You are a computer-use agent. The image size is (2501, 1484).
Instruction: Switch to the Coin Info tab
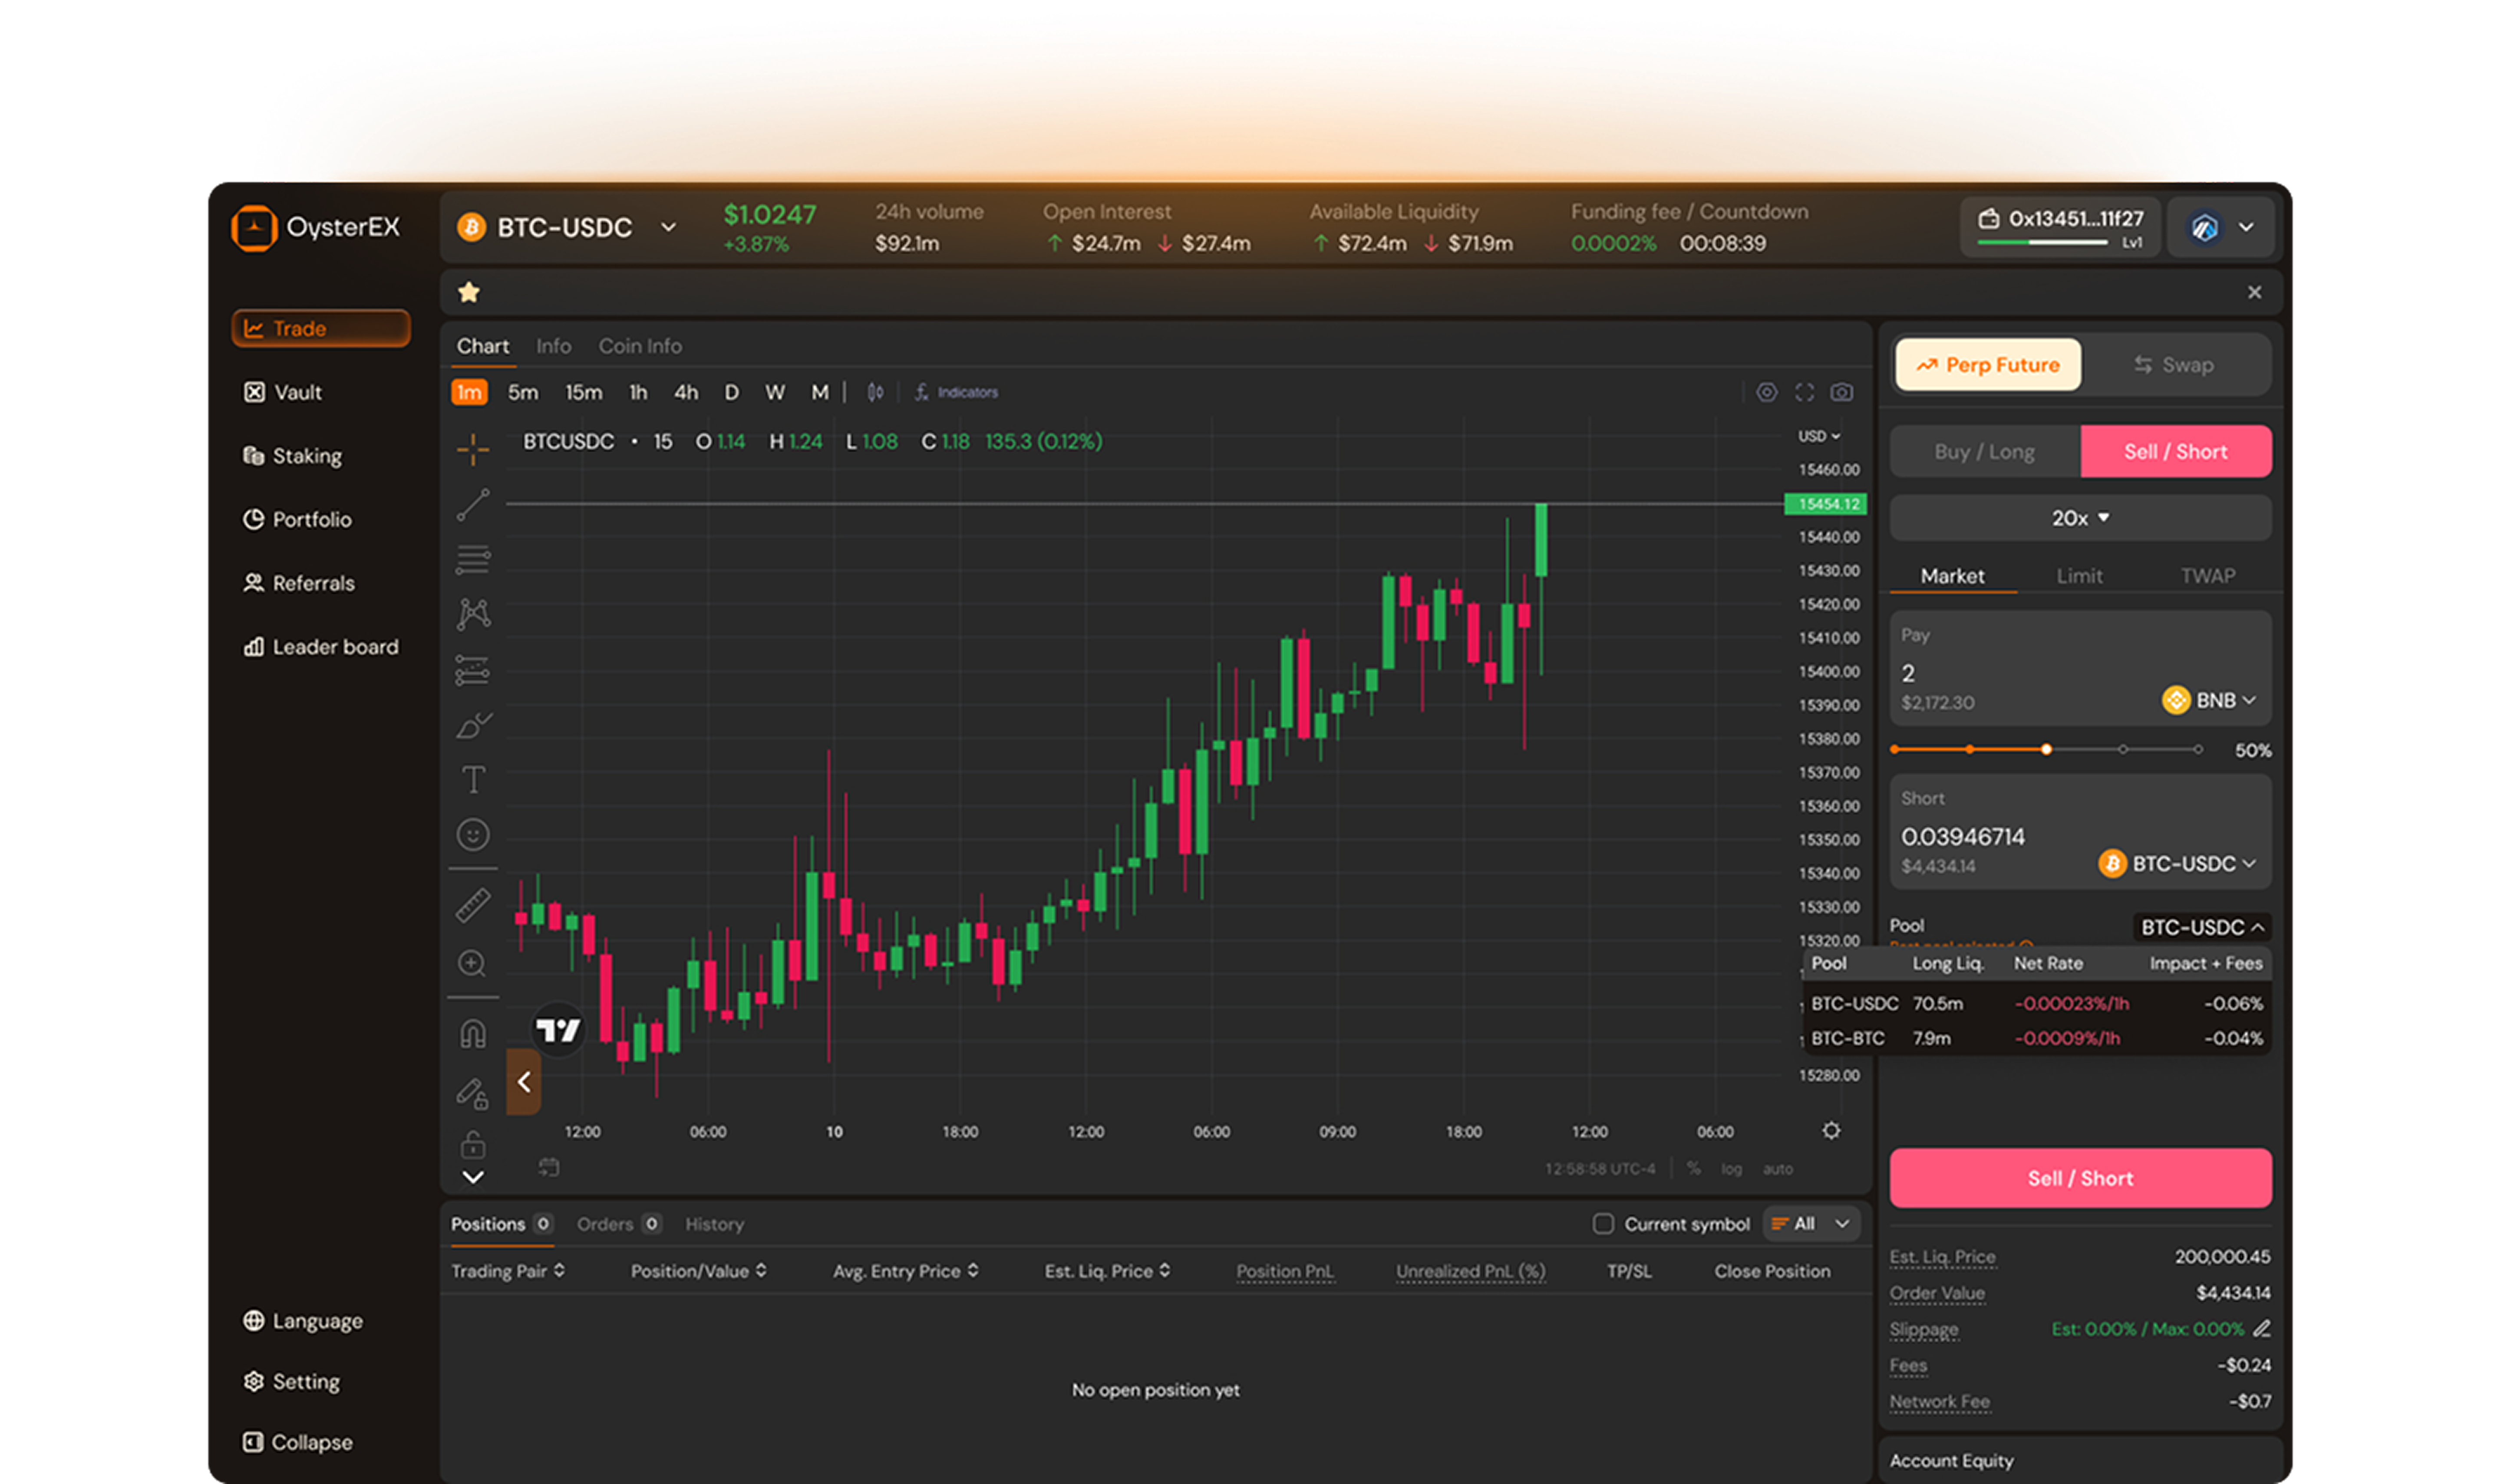(x=640, y=346)
